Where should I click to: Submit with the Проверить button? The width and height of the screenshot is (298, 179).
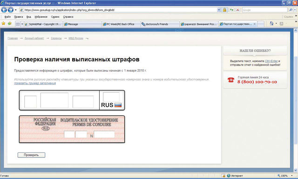click(31, 155)
